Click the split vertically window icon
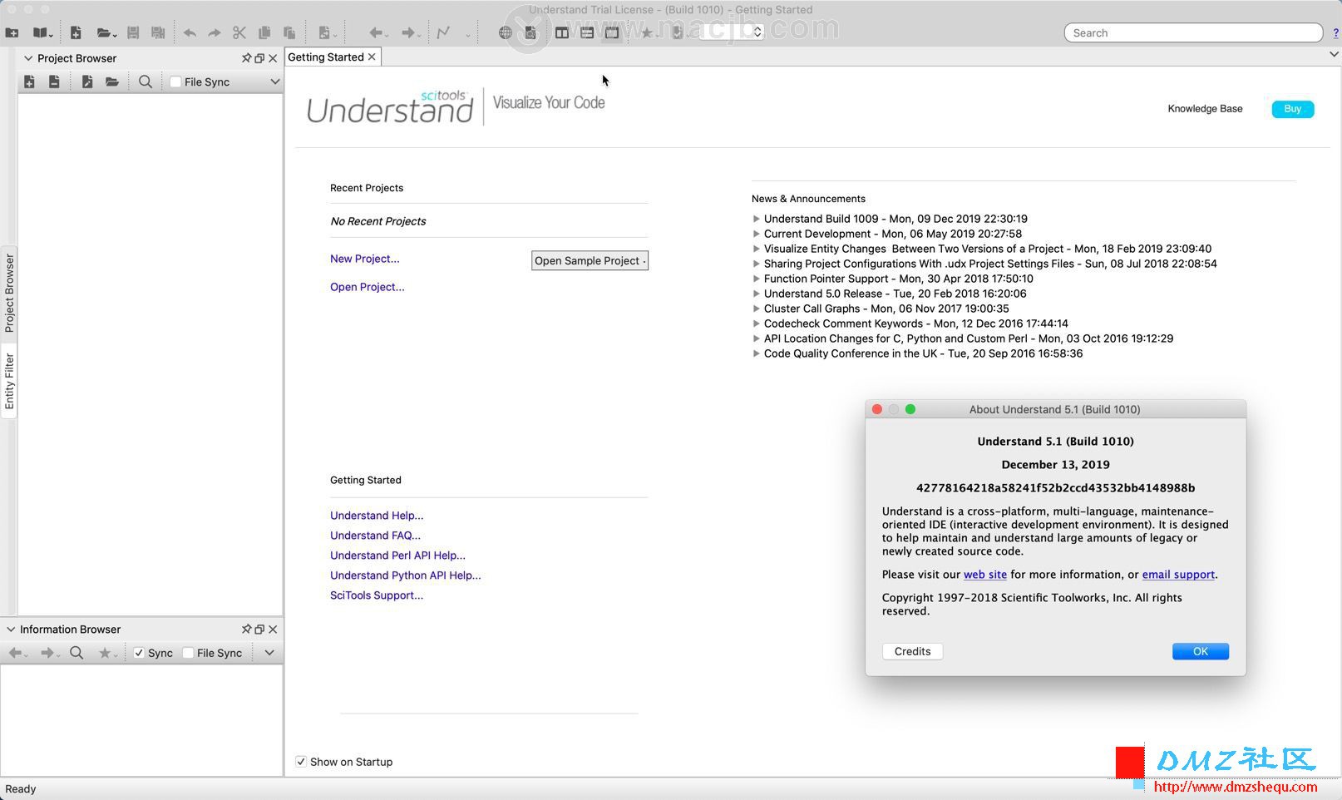This screenshot has height=800, width=1342. click(x=562, y=33)
